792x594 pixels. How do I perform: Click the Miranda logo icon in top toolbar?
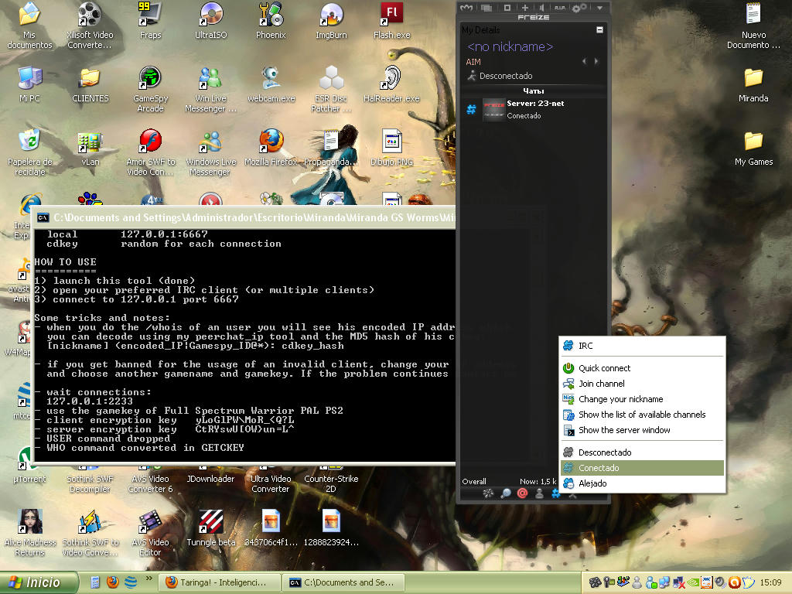[x=466, y=8]
